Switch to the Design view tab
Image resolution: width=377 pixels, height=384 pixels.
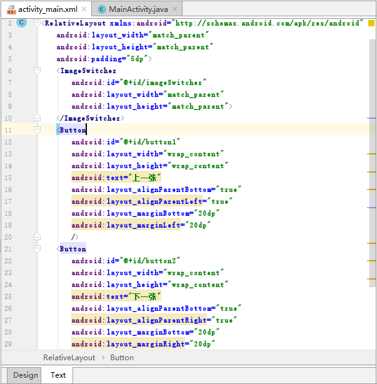point(24,375)
